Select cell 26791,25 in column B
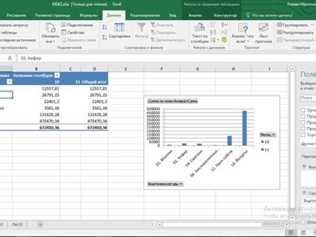Image resolution: width=316 pixels, height=237 pixels. 36,95
